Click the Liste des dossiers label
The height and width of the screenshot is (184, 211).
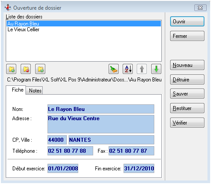click(x=24, y=17)
